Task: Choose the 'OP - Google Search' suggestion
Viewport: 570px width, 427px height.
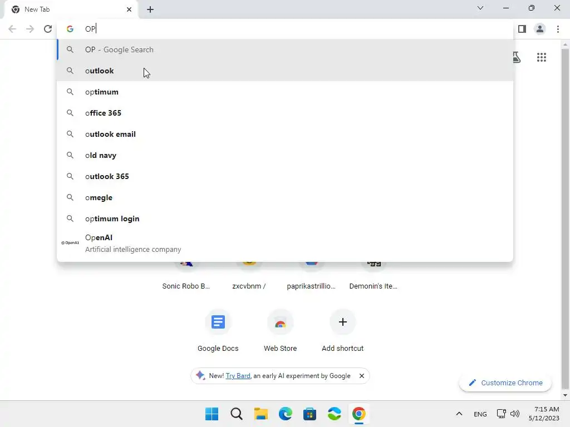Action: (286, 49)
